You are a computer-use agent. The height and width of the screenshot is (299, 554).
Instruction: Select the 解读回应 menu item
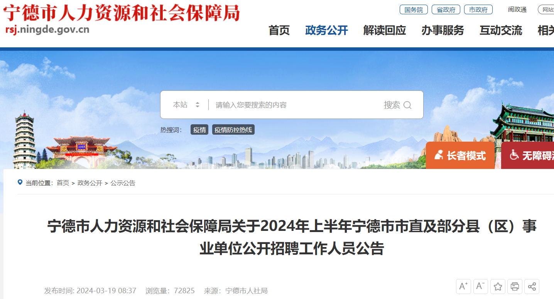[x=385, y=30]
